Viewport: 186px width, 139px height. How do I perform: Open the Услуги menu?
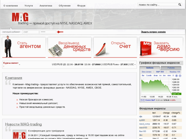pyautogui.click(x=29, y=6)
